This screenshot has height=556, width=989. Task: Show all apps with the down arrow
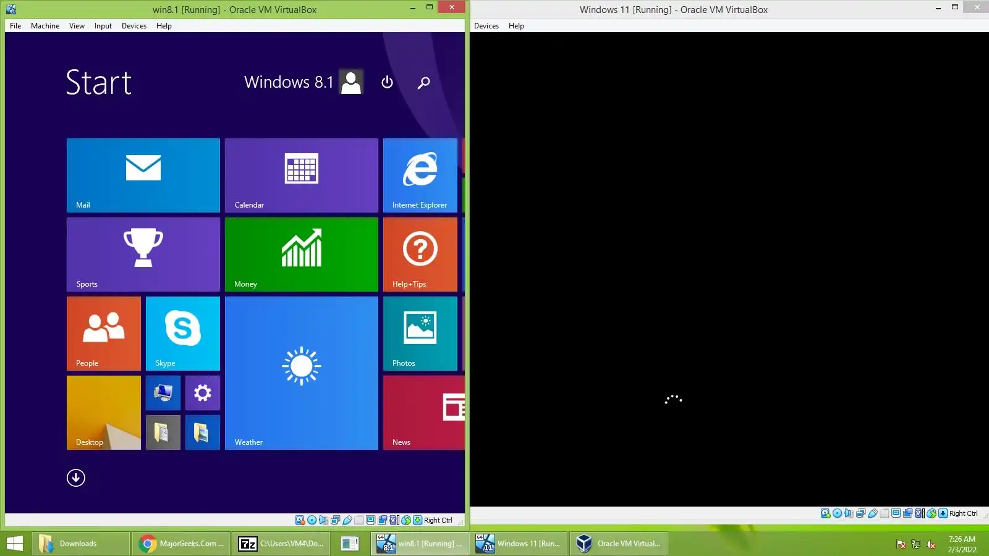[x=76, y=478]
